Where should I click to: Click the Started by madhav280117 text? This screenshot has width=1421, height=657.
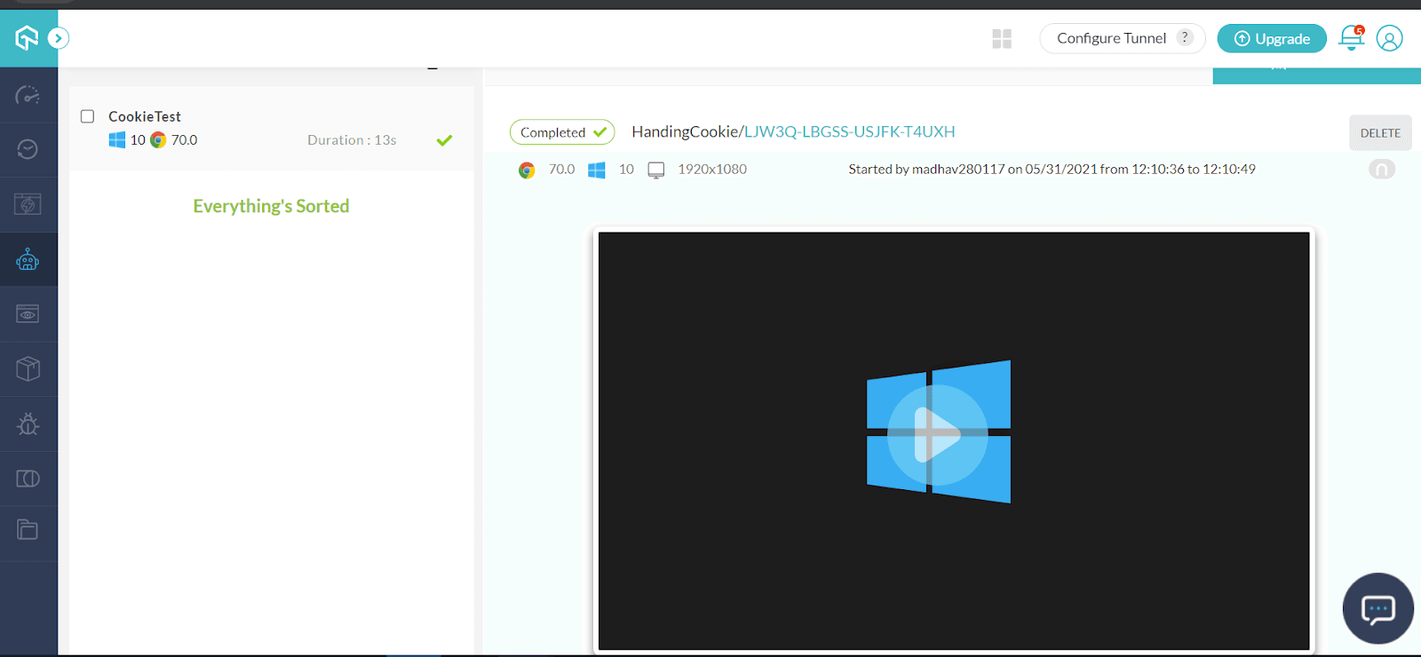(1052, 169)
